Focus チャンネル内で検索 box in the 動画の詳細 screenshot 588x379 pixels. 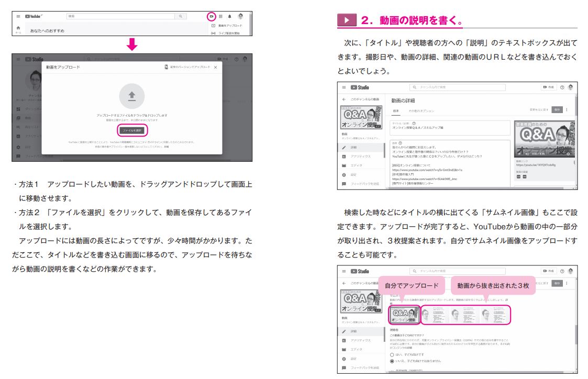click(x=458, y=87)
